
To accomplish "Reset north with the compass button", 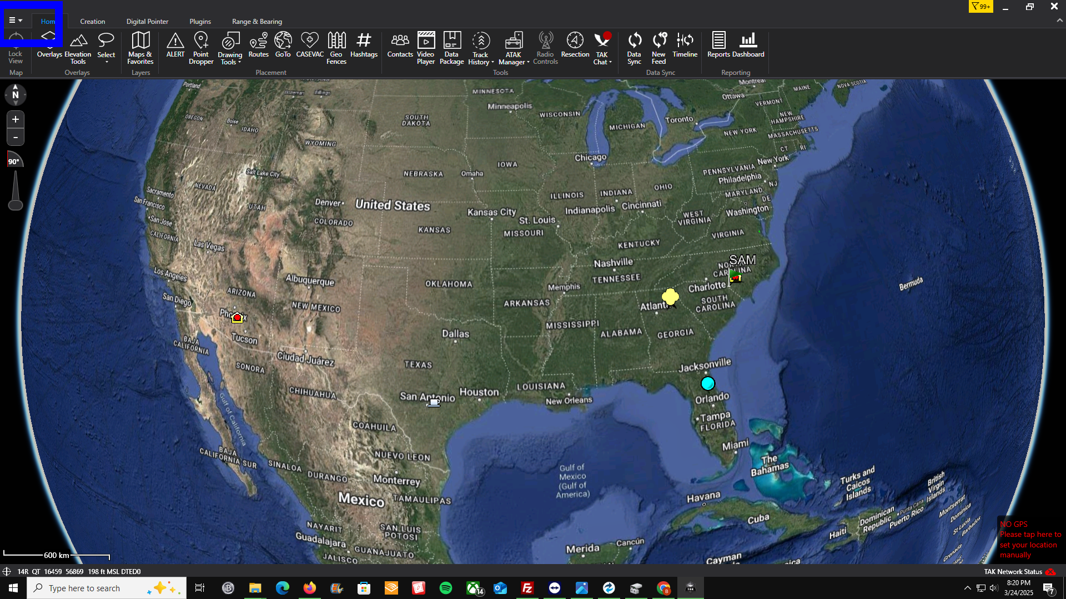I will (16, 95).
